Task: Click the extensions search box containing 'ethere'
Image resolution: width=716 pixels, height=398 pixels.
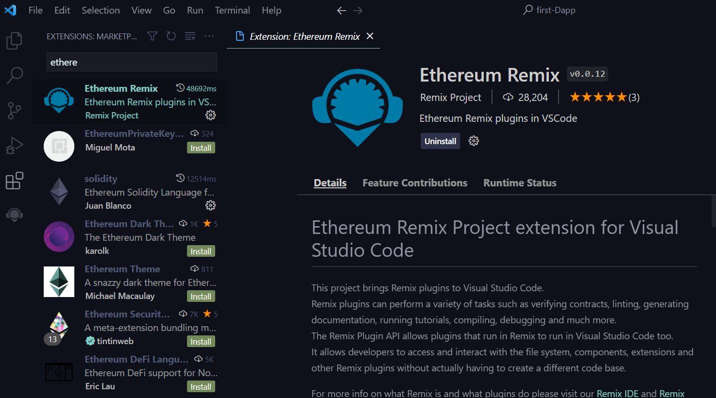Action: pos(132,62)
